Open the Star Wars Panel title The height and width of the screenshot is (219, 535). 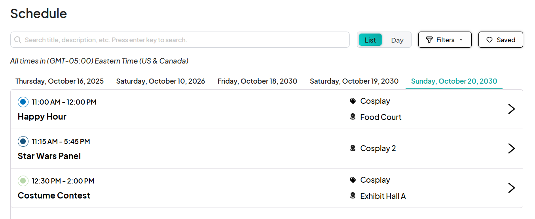coord(49,156)
